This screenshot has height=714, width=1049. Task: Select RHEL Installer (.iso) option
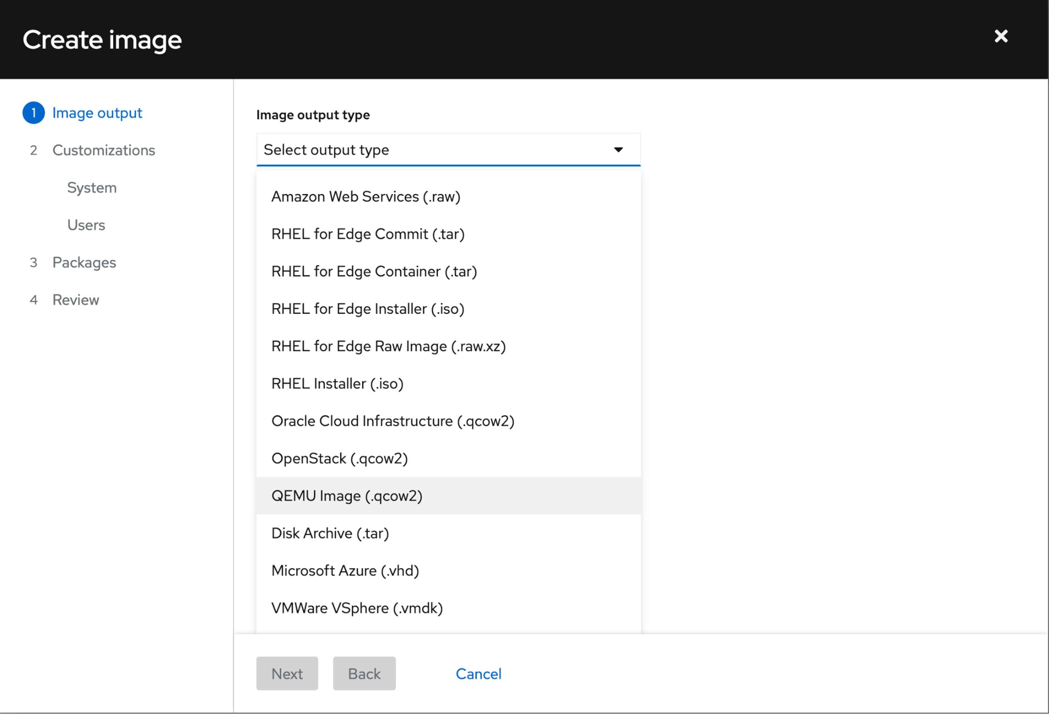(x=337, y=383)
